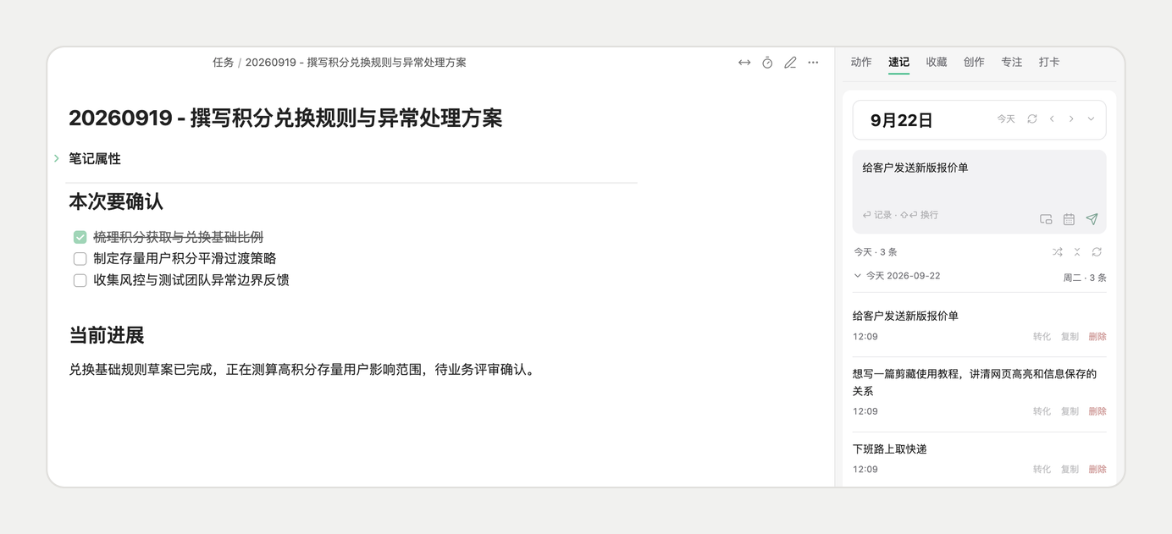Click 任务 in the breadcrumb

click(x=224, y=63)
